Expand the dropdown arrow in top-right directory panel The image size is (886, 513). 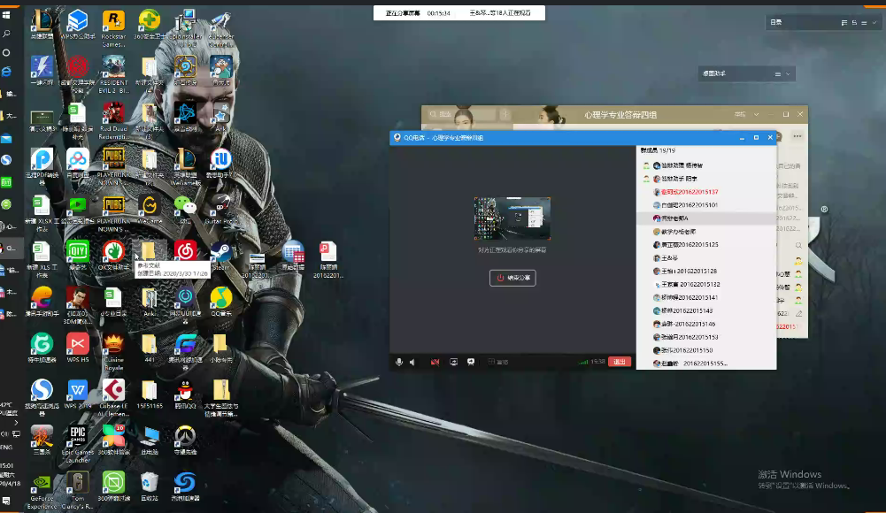874,23
